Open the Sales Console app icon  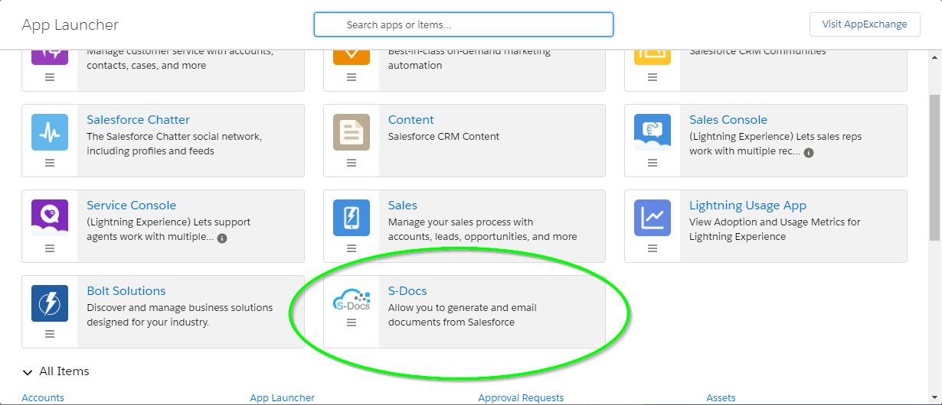pos(653,132)
